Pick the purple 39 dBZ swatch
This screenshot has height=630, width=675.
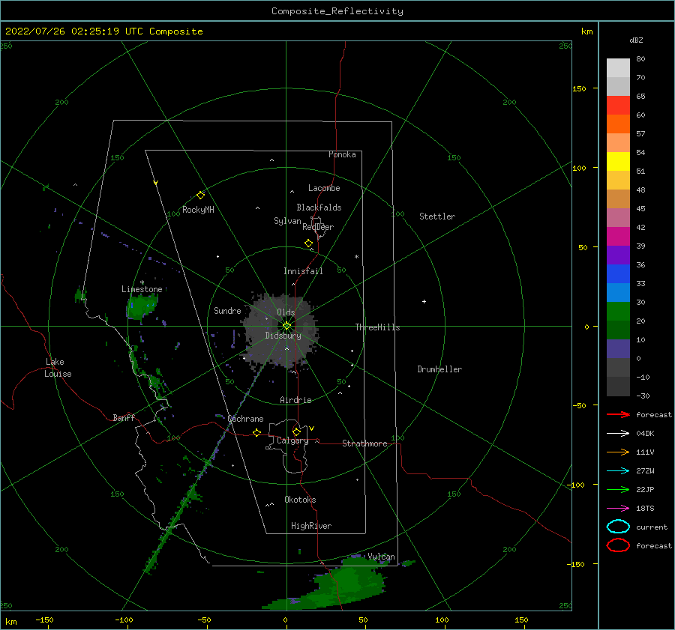[618, 255]
